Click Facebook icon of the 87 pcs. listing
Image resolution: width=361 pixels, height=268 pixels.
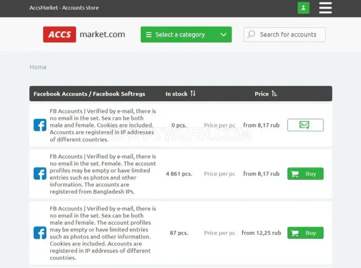click(40, 233)
